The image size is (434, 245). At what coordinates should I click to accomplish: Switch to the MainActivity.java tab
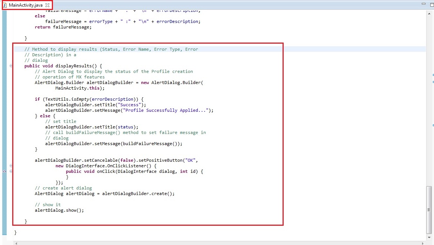(x=26, y=5)
